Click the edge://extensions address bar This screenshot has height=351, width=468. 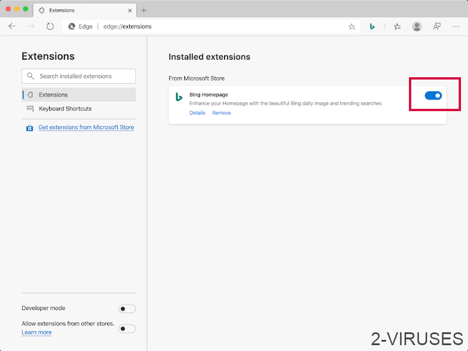[211, 26]
